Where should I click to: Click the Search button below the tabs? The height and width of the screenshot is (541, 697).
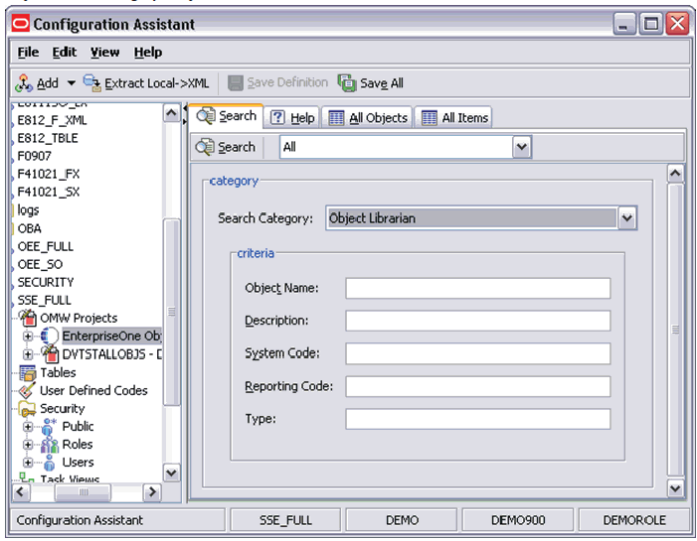point(226,147)
